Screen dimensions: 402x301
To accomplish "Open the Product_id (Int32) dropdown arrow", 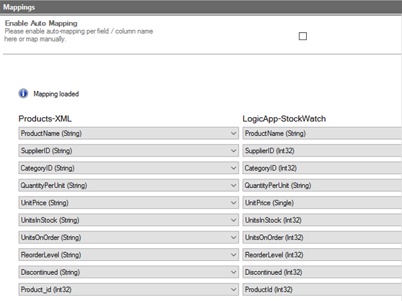I will (233, 290).
